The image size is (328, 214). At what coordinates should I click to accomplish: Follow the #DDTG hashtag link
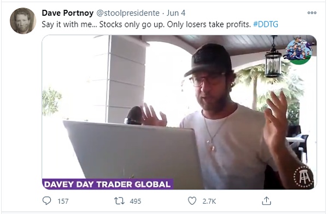(x=266, y=25)
